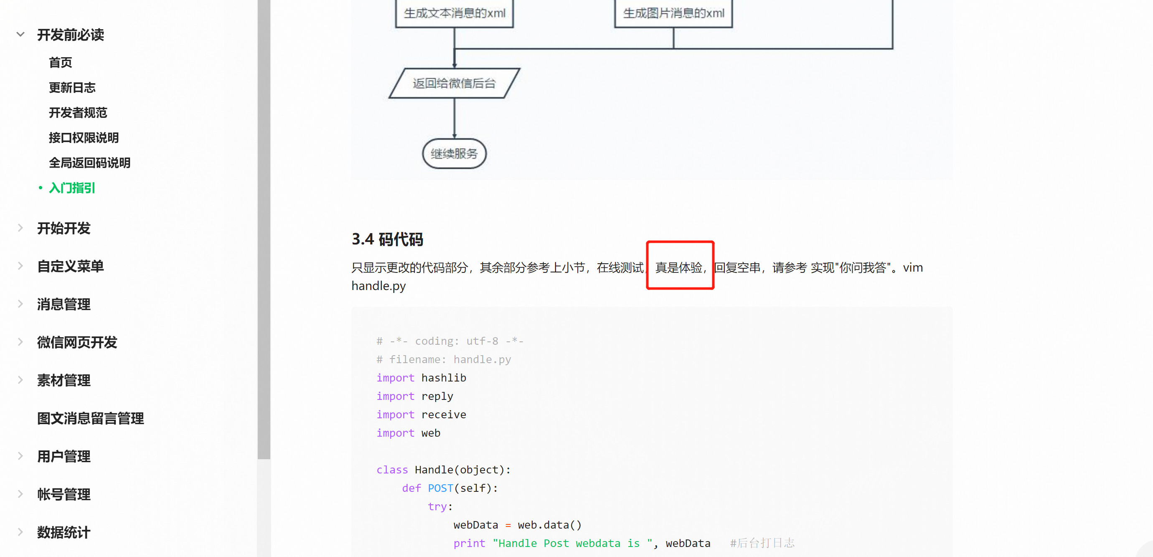
Task: Expand the 微信网页开发 section chevron
Action: click(x=20, y=342)
